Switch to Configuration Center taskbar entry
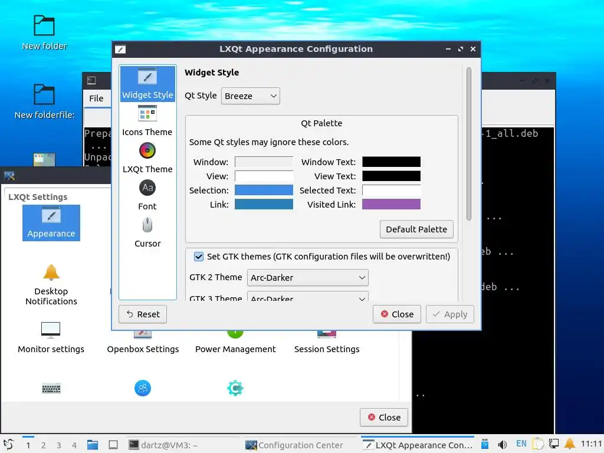 [300, 445]
